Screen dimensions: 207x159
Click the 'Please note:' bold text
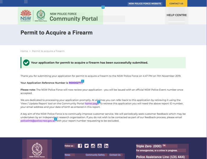click(28, 90)
